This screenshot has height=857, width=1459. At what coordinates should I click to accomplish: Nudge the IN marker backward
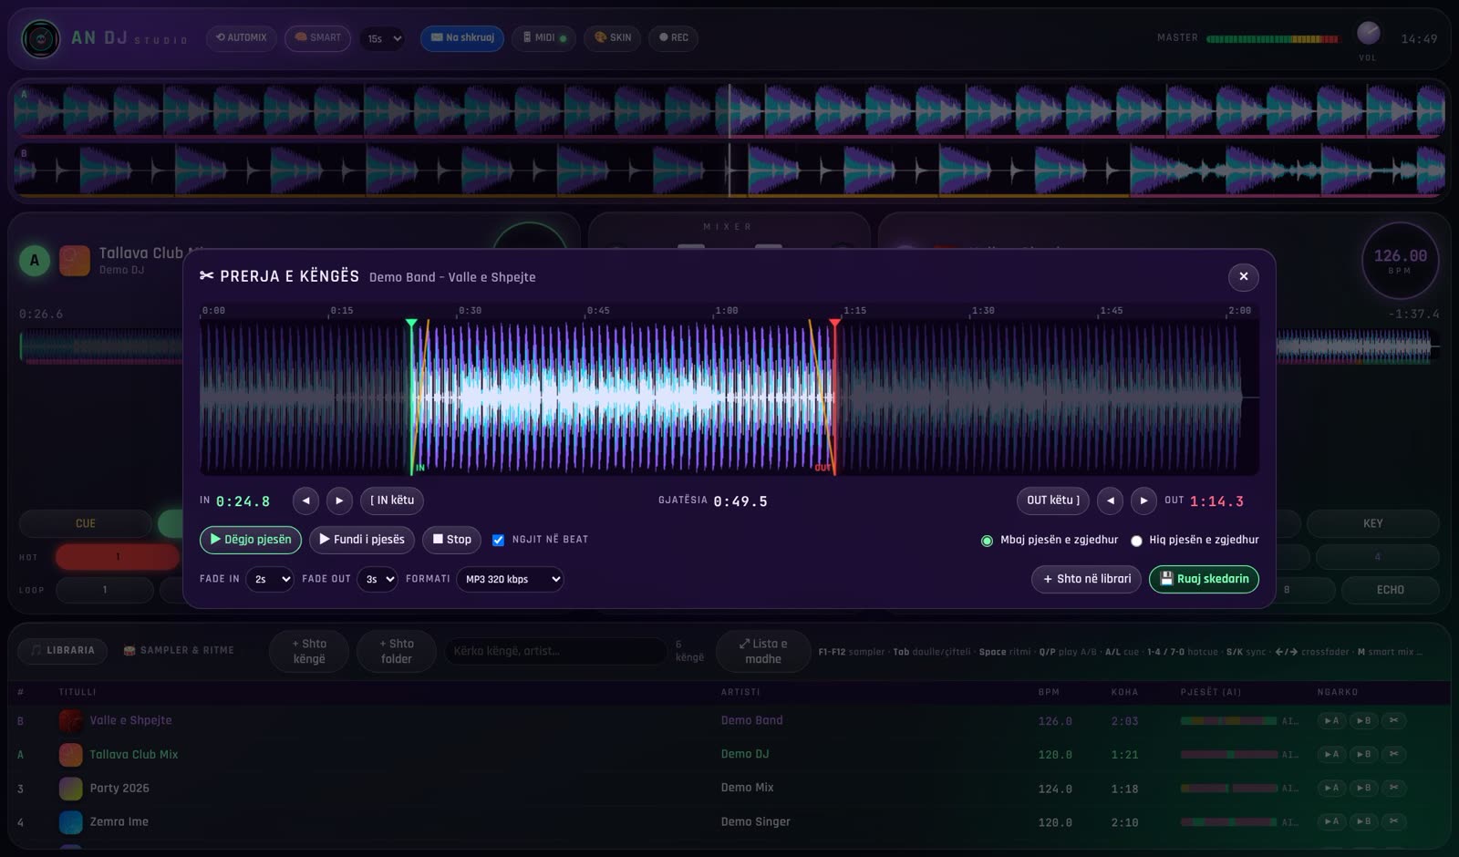pos(305,501)
